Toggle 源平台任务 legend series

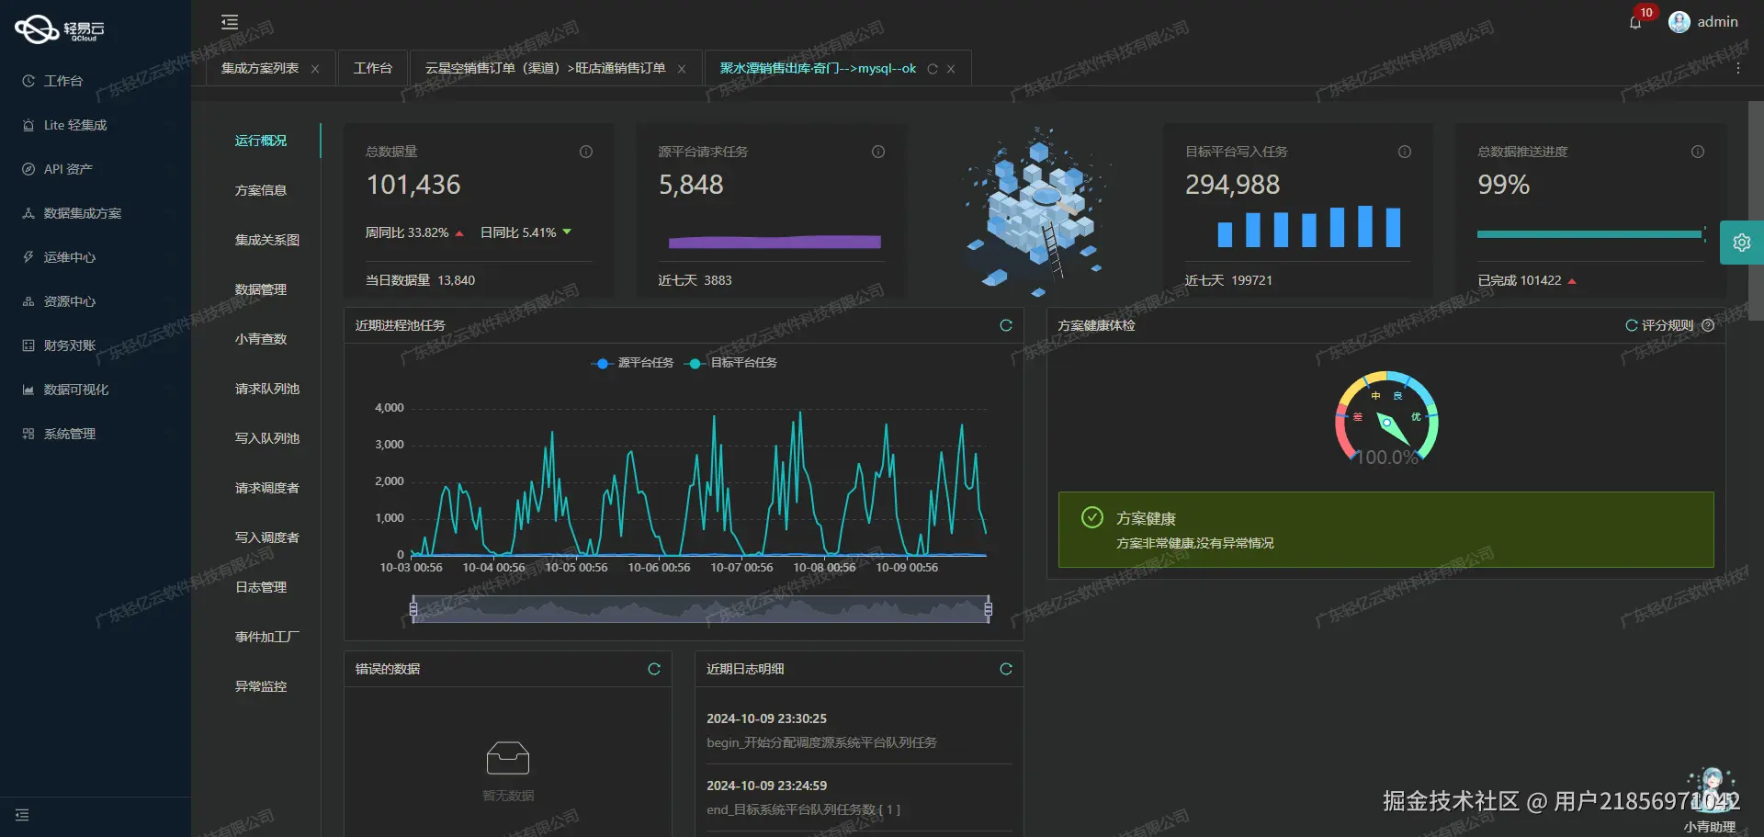(632, 363)
